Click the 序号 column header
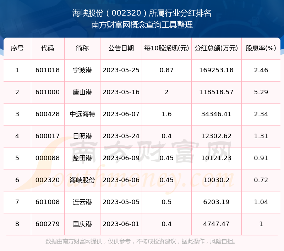 (17, 48)
